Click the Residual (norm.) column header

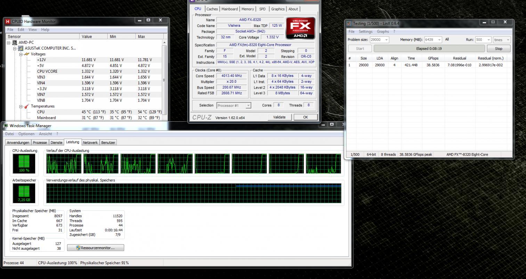click(491, 58)
